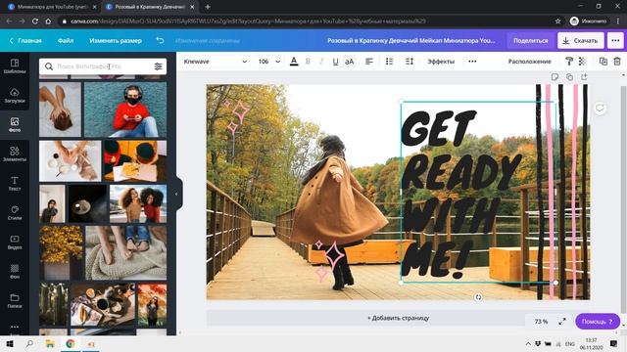This screenshot has width=627, height=352.
Task: Open the Effects panel
Action: [441, 62]
